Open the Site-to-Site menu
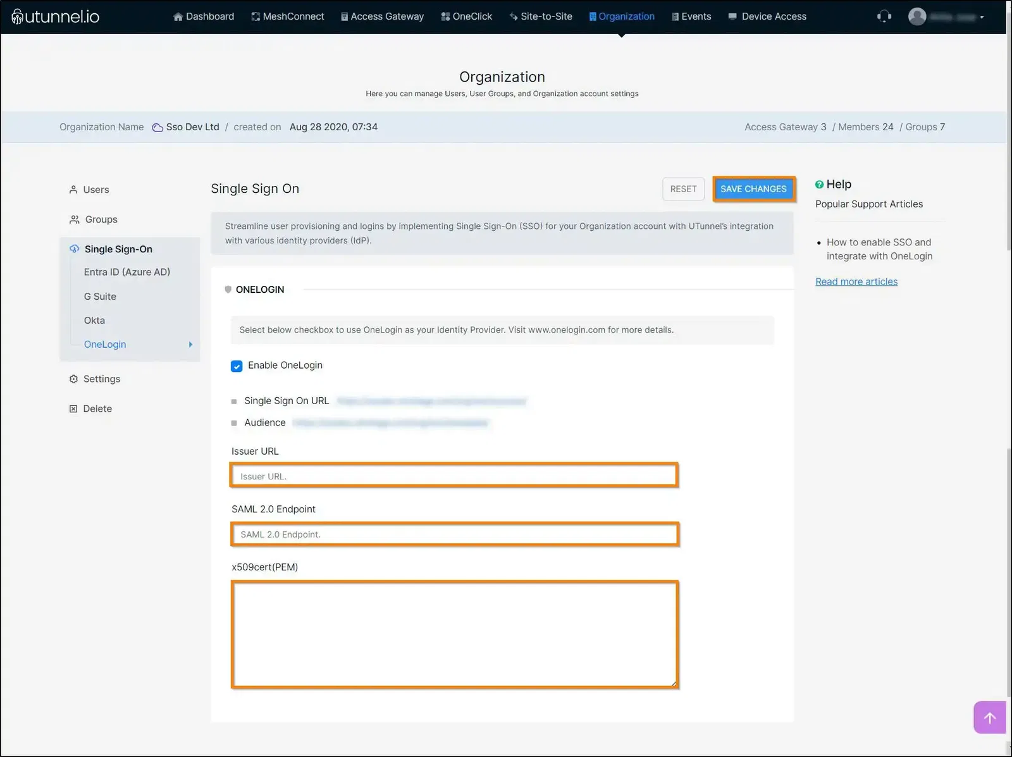Screen dimensions: 1012x757 (x=541, y=16)
